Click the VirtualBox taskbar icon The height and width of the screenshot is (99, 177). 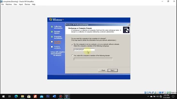67,97
